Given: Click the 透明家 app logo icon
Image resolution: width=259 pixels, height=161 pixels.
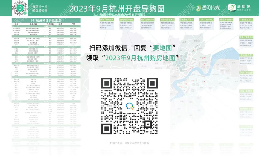Looking at the screenshot, I should [231, 7].
